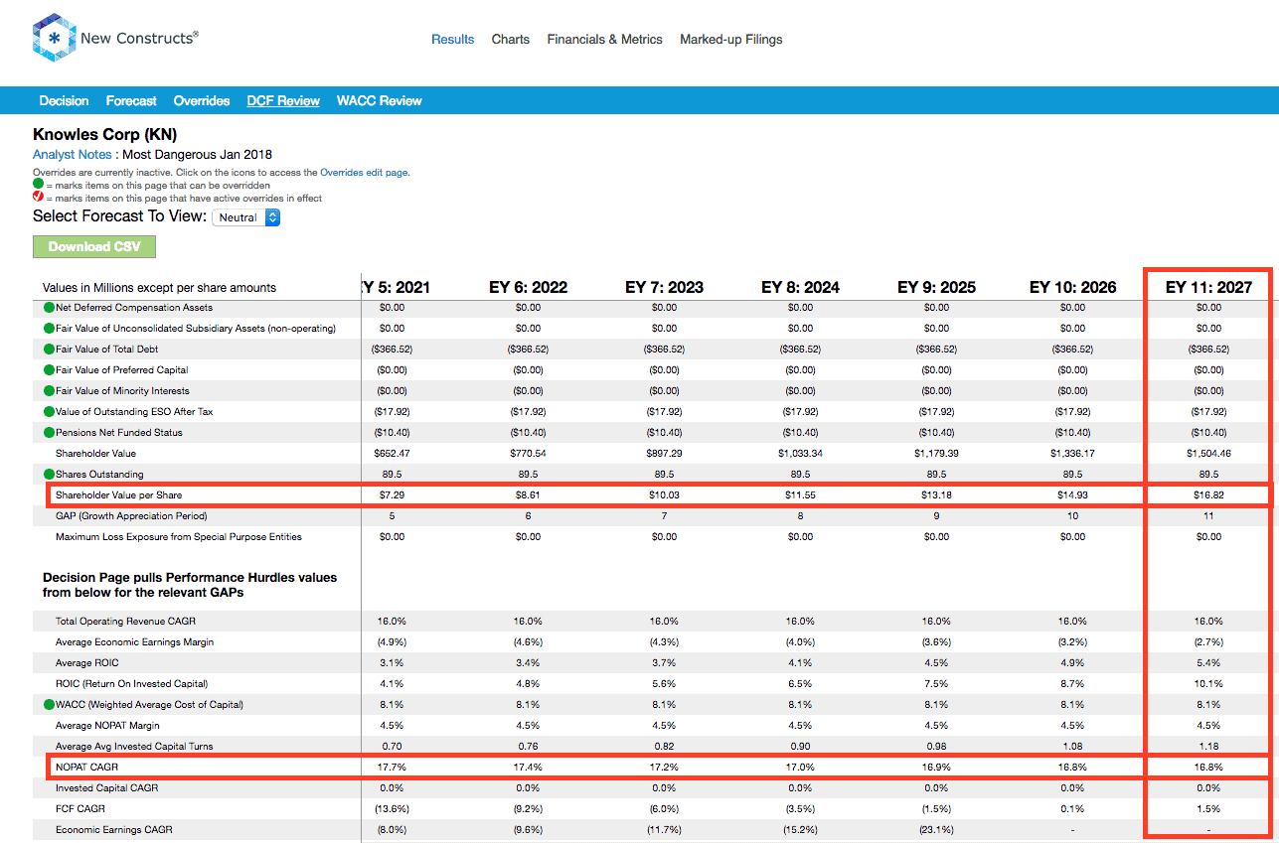
Task: Open Marked-up Filings tab
Action: [x=731, y=40]
